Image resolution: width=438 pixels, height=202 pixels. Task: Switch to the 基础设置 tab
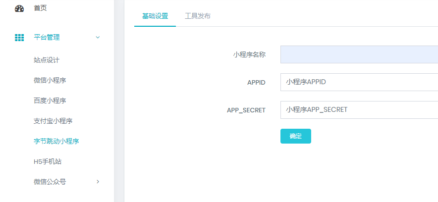(x=155, y=16)
